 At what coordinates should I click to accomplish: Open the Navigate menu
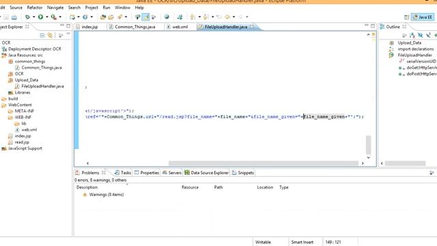click(x=55, y=8)
